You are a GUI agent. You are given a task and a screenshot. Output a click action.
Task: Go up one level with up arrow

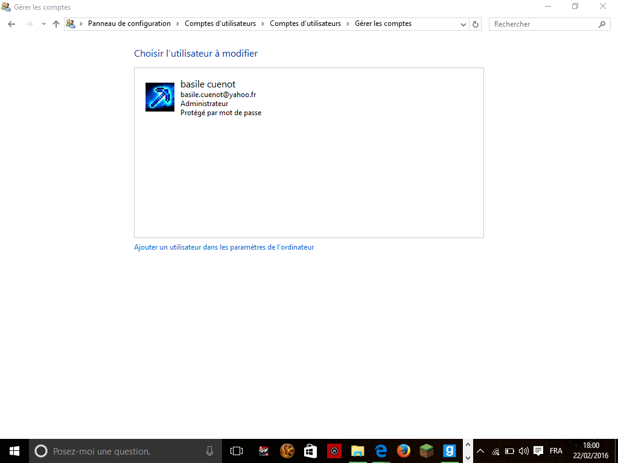click(x=56, y=24)
